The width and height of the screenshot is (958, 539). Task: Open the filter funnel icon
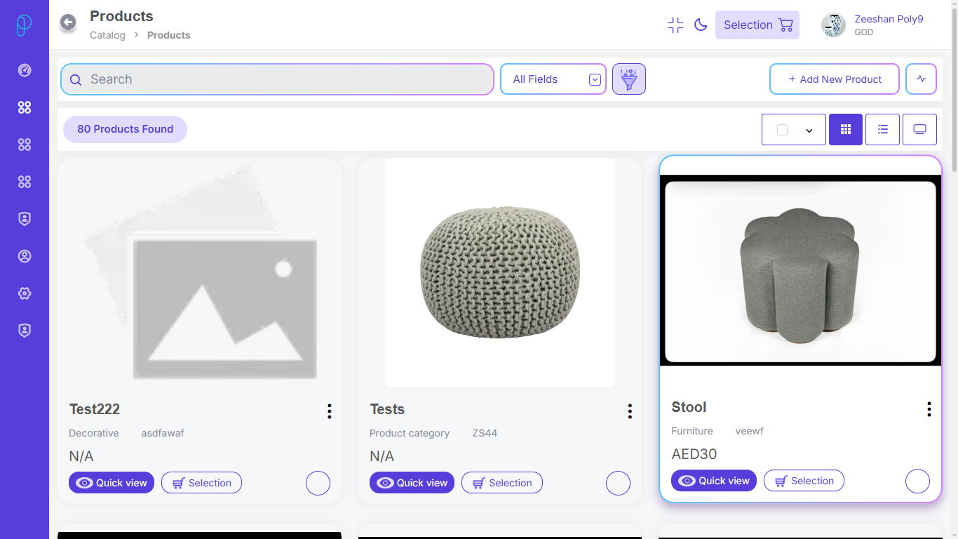click(628, 79)
